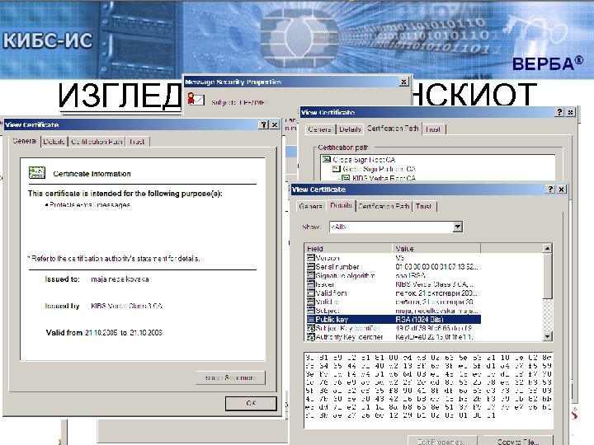This screenshot has width=594, height=445.
Task: Switch to Details tab in left certificate window
Action: [54, 142]
